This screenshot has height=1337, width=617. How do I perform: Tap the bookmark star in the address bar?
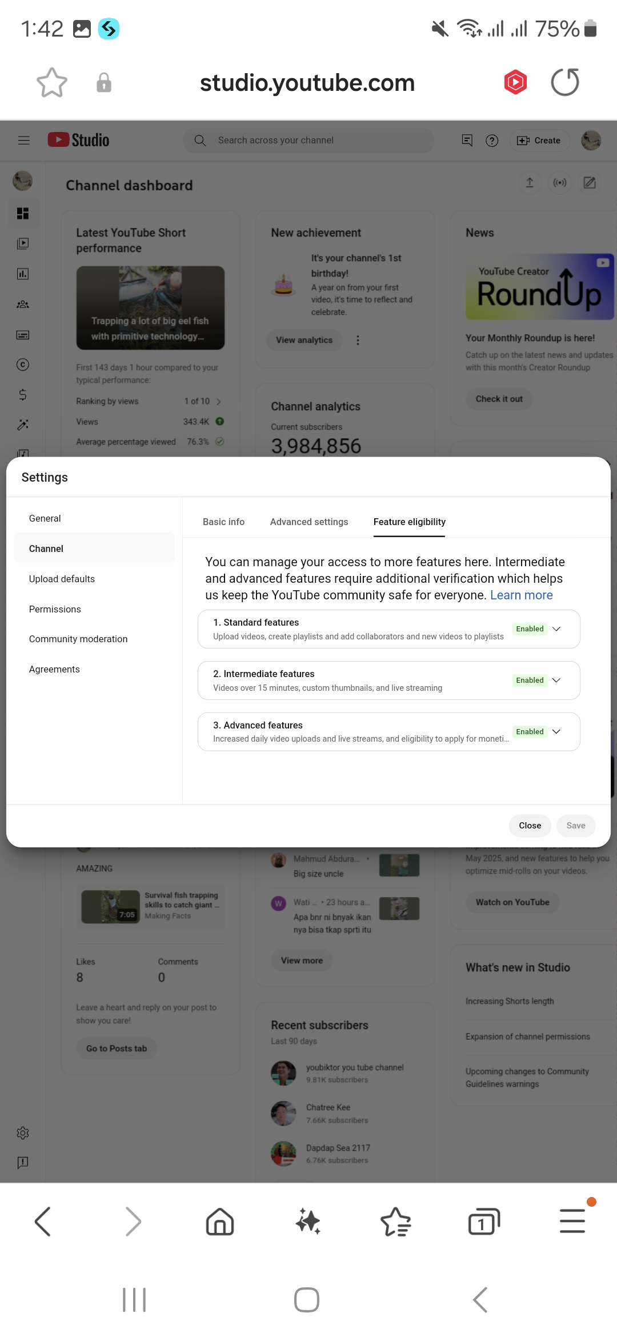point(52,83)
